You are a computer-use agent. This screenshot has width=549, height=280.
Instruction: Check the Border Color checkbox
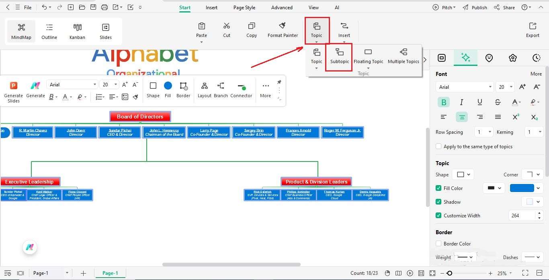click(x=438, y=243)
